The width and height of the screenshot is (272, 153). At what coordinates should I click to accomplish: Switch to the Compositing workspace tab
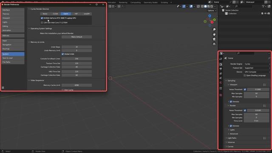tap(136, 3)
